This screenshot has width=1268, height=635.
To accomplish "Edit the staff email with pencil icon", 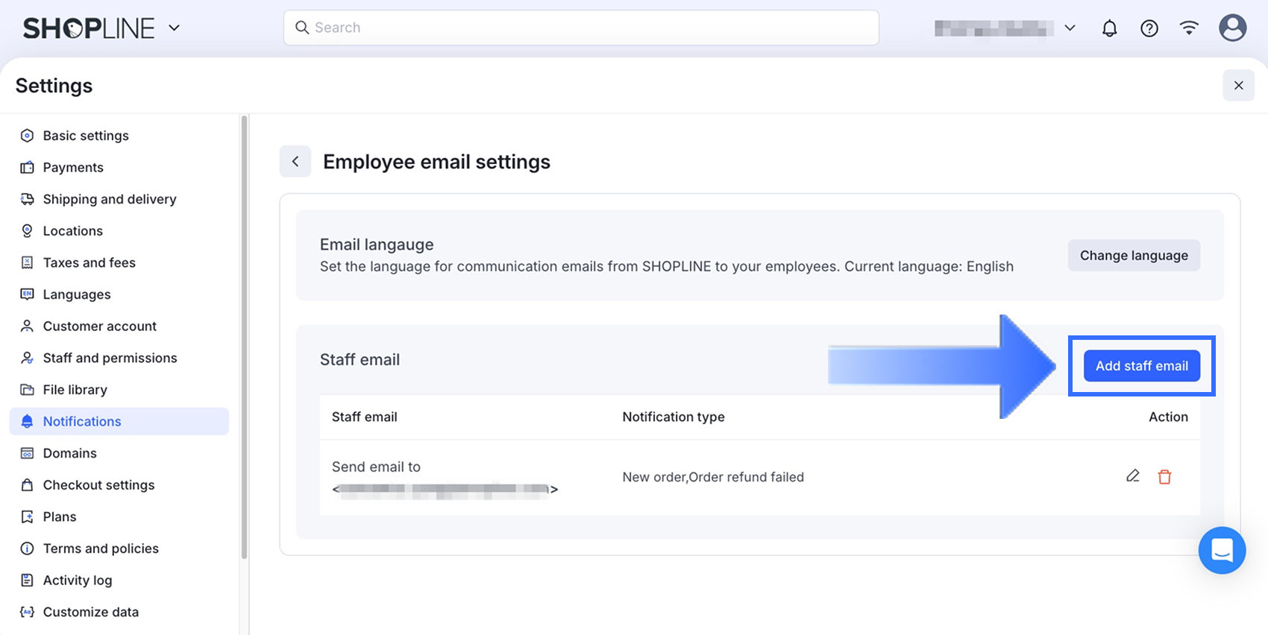I will (1132, 476).
